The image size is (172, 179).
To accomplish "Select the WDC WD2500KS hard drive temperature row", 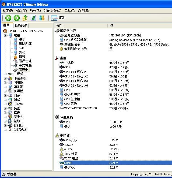I will click(80, 108).
